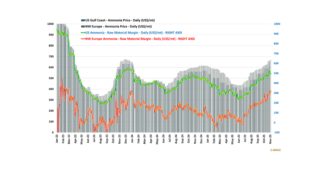Click the 1000 label on left axis
328x171 pixels.
(50, 24)
